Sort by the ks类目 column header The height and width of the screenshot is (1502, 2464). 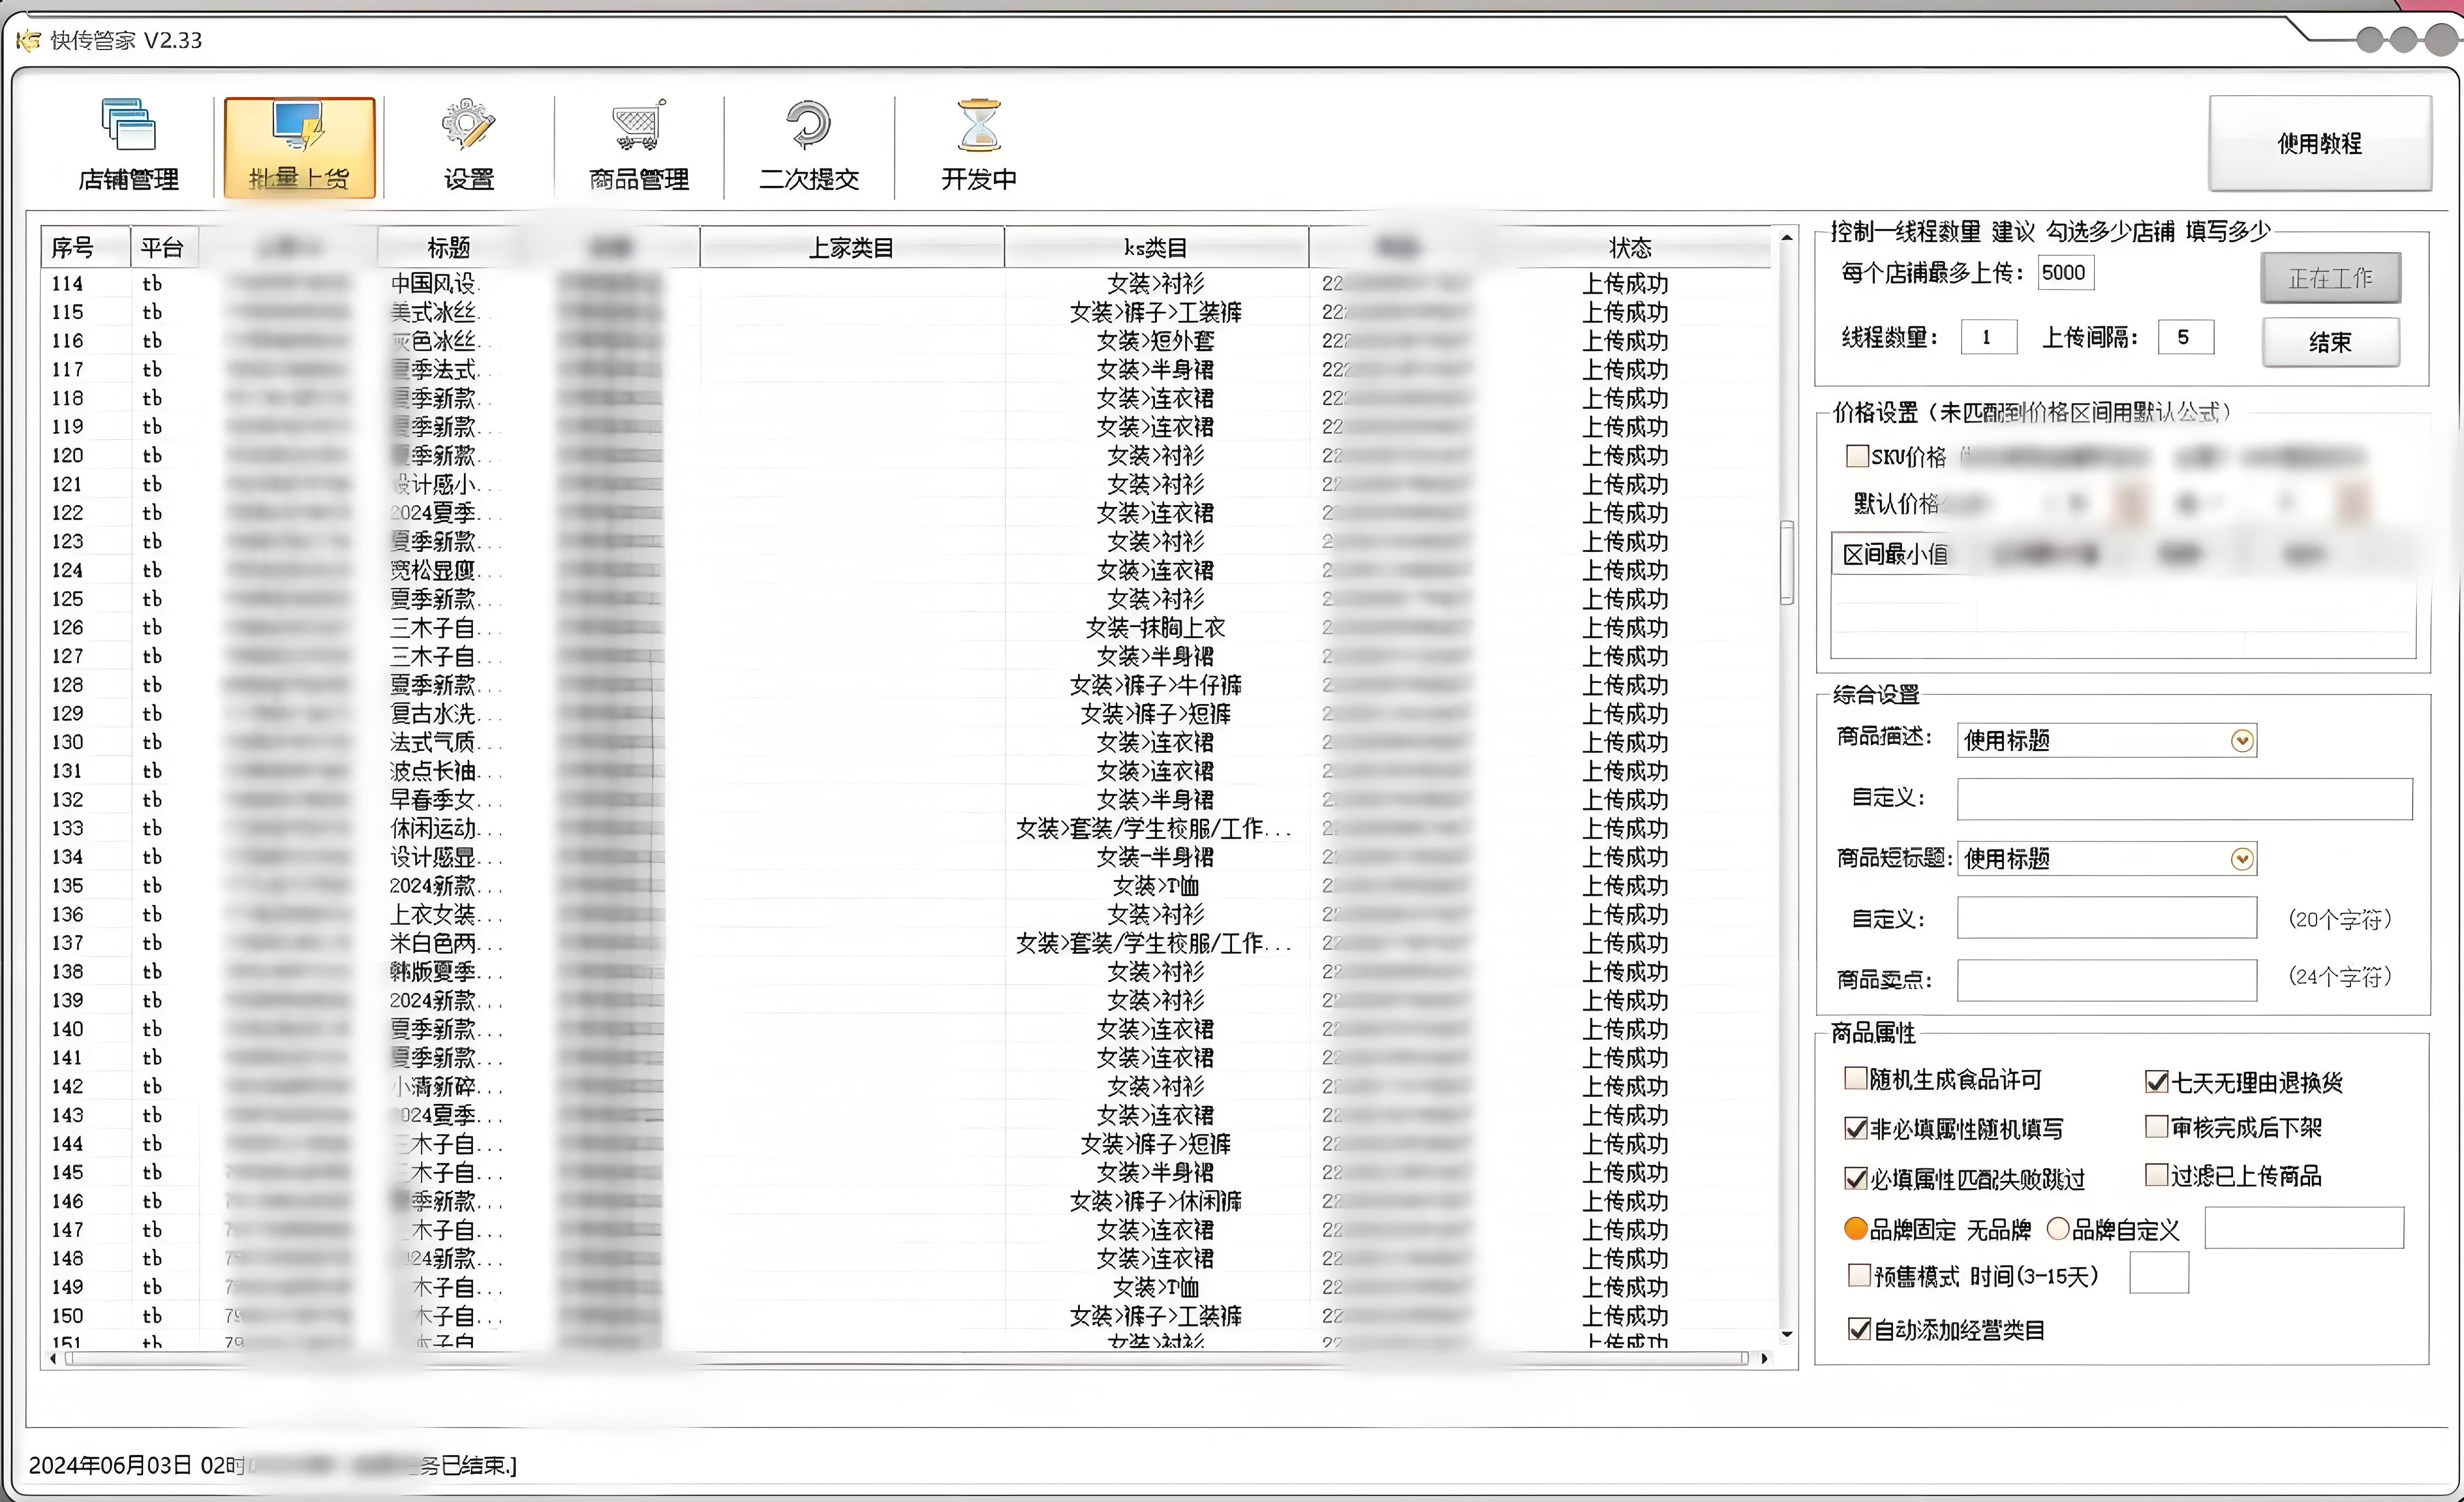coord(1155,247)
